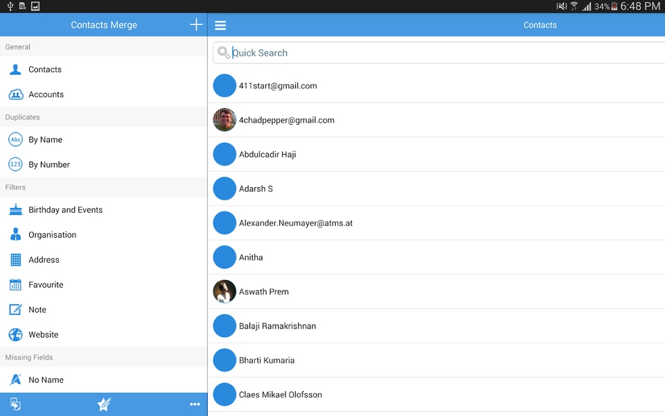The width and height of the screenshot is (665, 416).
Task: Open contact Abdulcadir Haji
Action: pos(436,154)
